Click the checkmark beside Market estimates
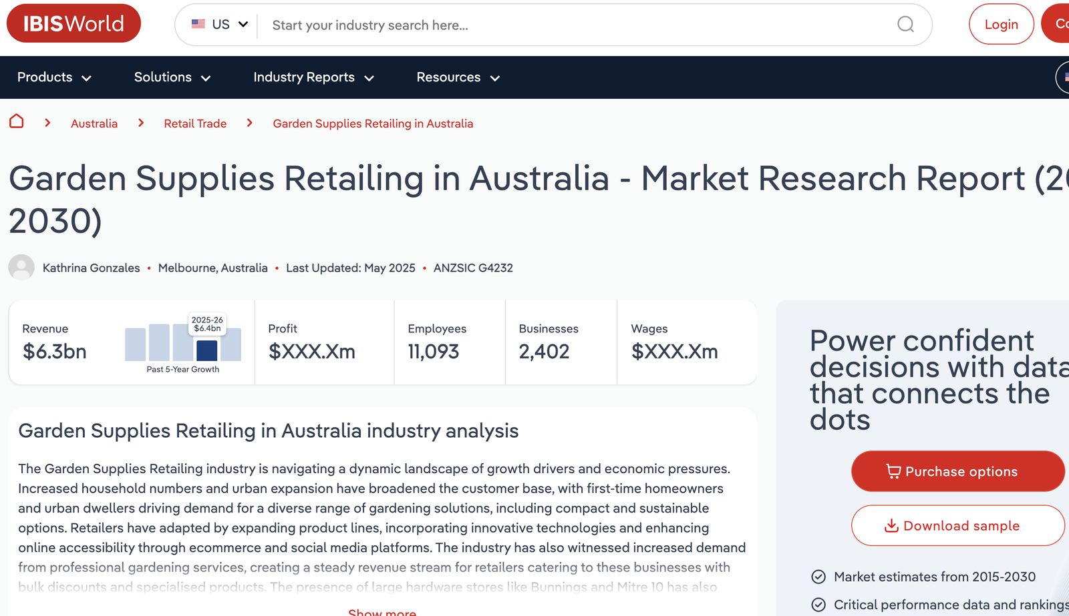Image resolution: width=1069 pixels, height=616 pixels. click(818, 577)
